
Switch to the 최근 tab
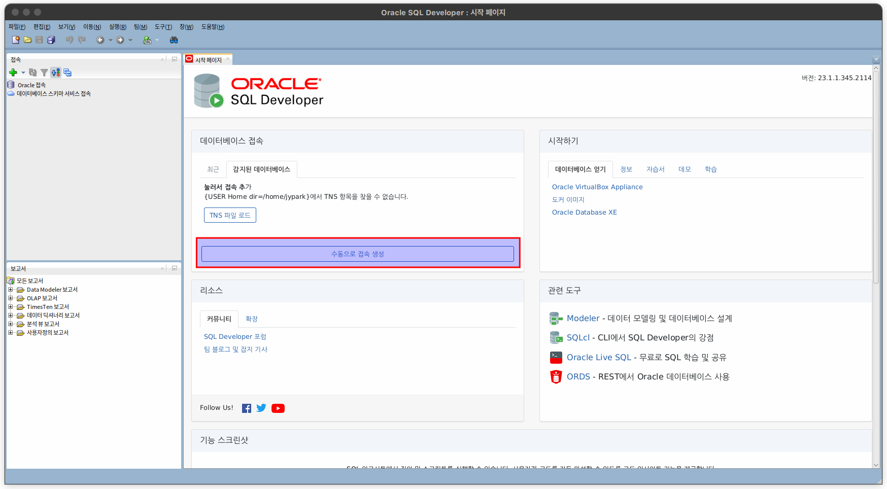point(213,169)
